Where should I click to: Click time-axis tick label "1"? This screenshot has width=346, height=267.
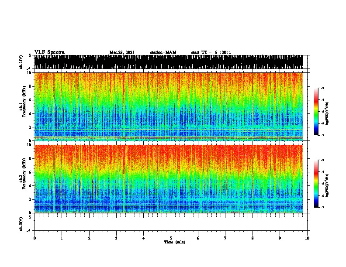[x=62, y=238]
